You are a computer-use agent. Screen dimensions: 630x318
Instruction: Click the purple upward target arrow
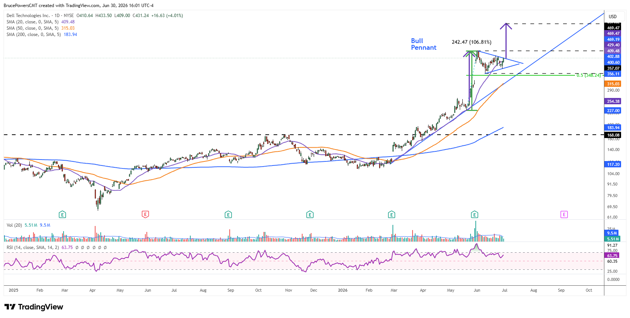505,41
